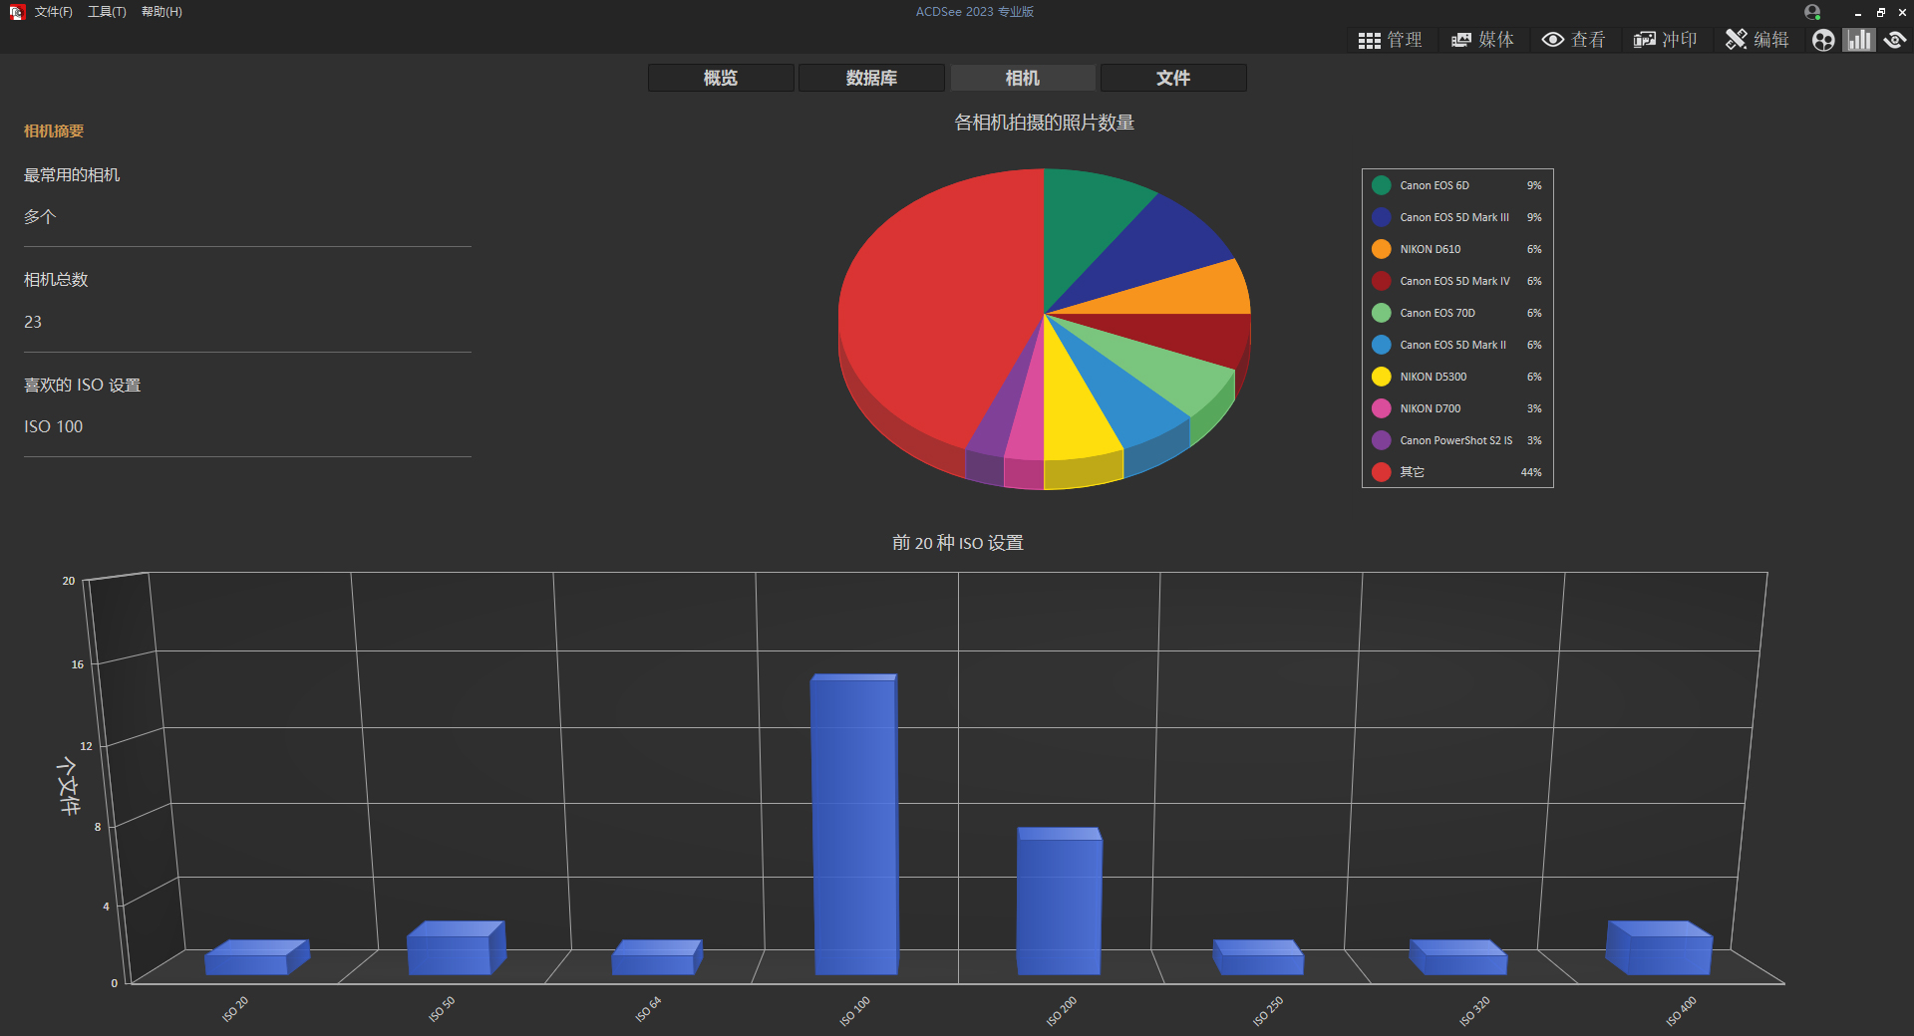Switch to Edit mode (编辑)

tap(1757, 40)
